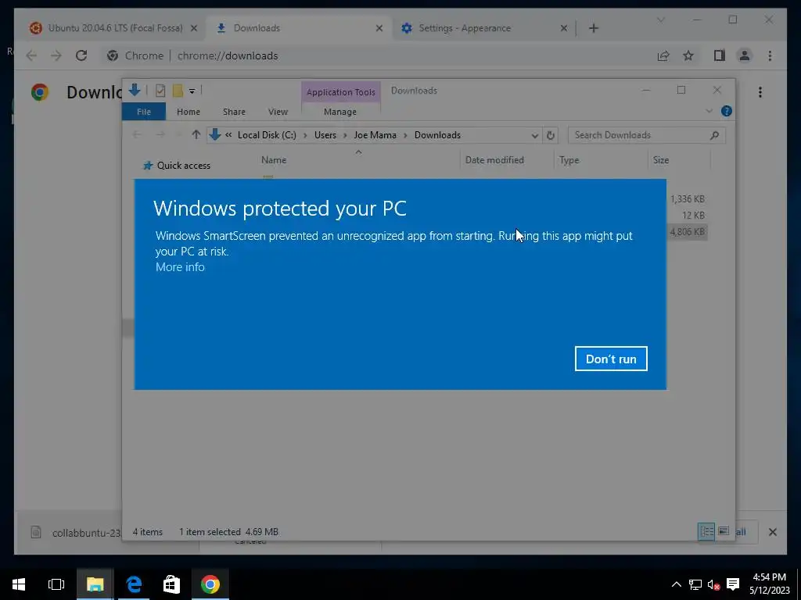Refresh the Downloads folder view

[550, 135]
